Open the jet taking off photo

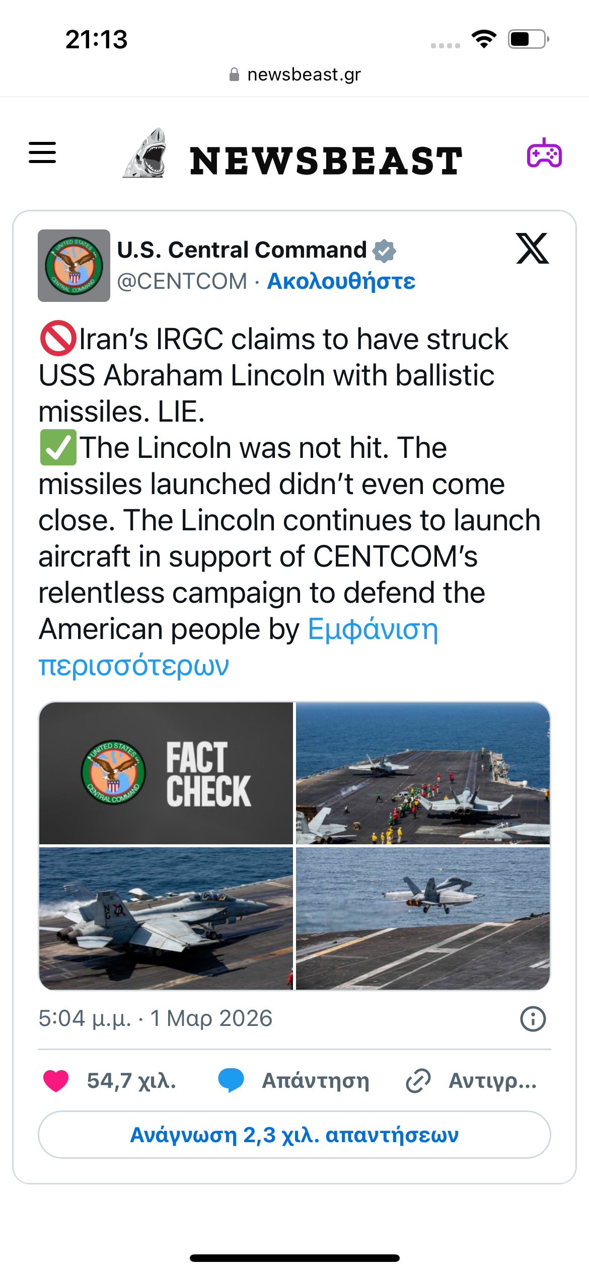(423, 918)
